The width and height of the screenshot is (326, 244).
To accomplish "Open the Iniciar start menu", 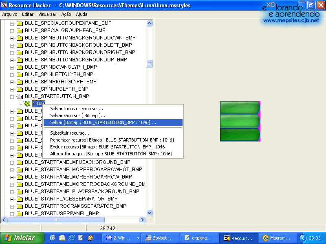I will [22, 238].
